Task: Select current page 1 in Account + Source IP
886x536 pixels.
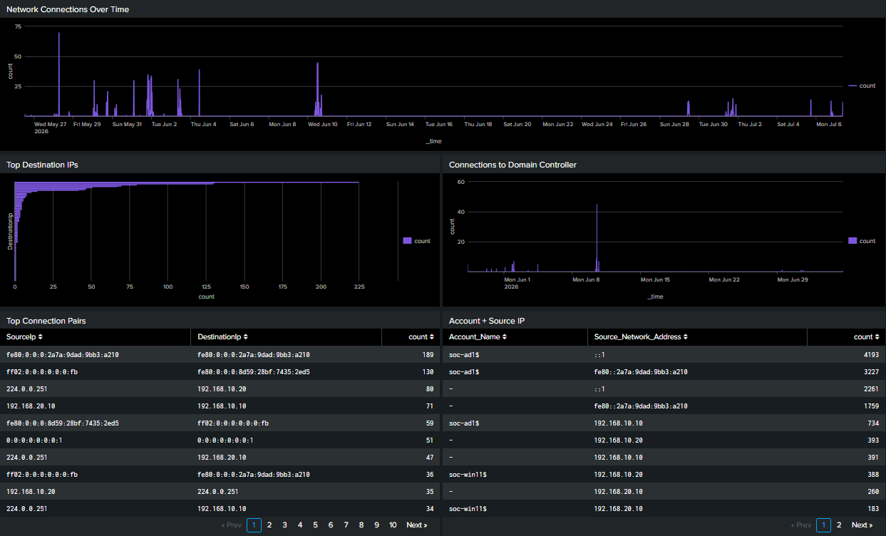Action: (824, 525)
